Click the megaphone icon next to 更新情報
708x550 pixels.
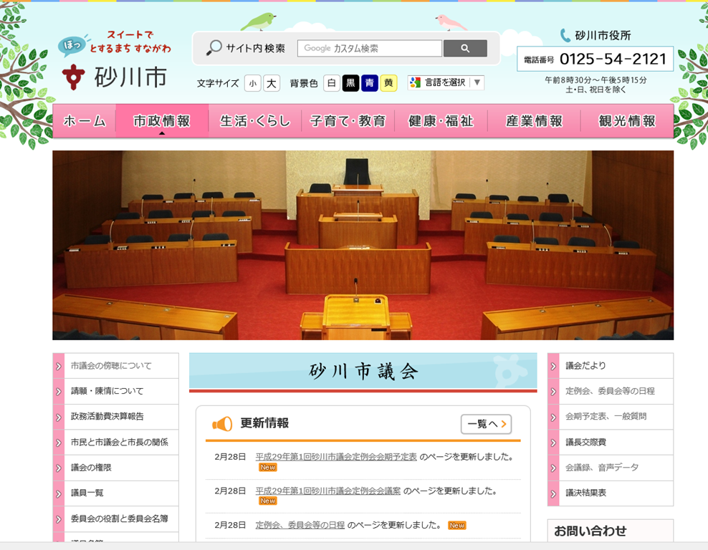tap(222, 424)
